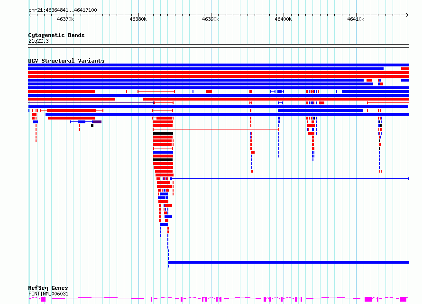Select the small black square below the purple block
The image size is (422, 304).
click(92, 126)
